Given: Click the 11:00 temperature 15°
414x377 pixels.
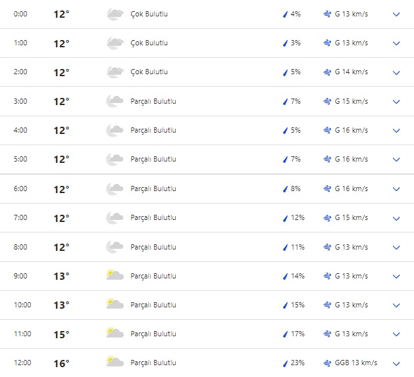Looking at the screenshot, I should 61,334.
